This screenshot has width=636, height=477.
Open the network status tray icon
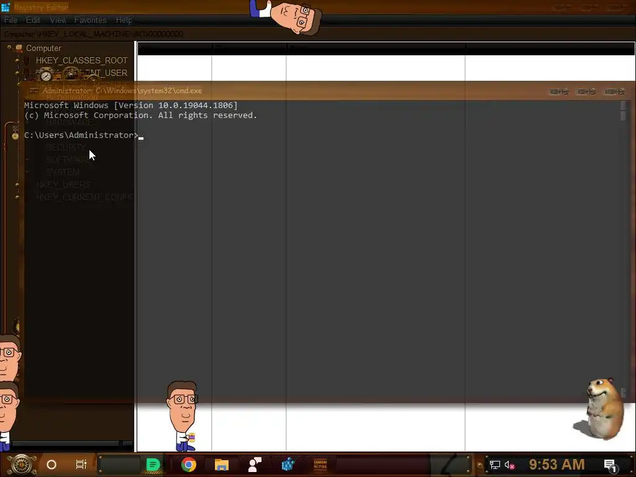point(495,465)
